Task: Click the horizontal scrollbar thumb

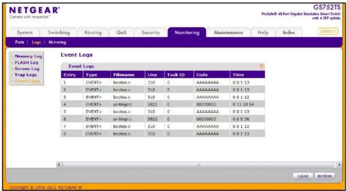Action: pyautogui.click(x=198, y=165)
